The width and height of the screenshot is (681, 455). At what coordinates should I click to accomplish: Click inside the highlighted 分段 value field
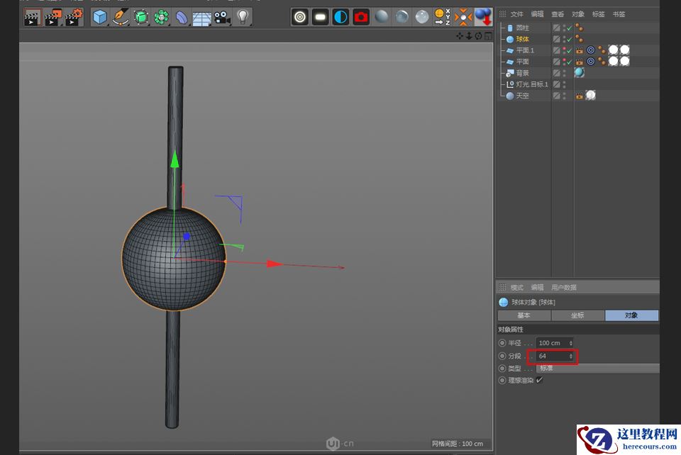(552, 356)
